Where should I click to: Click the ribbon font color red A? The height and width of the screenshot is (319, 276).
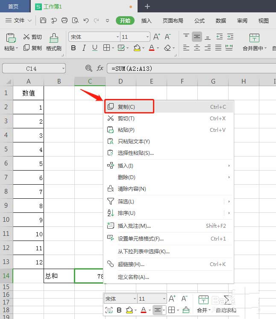click(152, 48)
